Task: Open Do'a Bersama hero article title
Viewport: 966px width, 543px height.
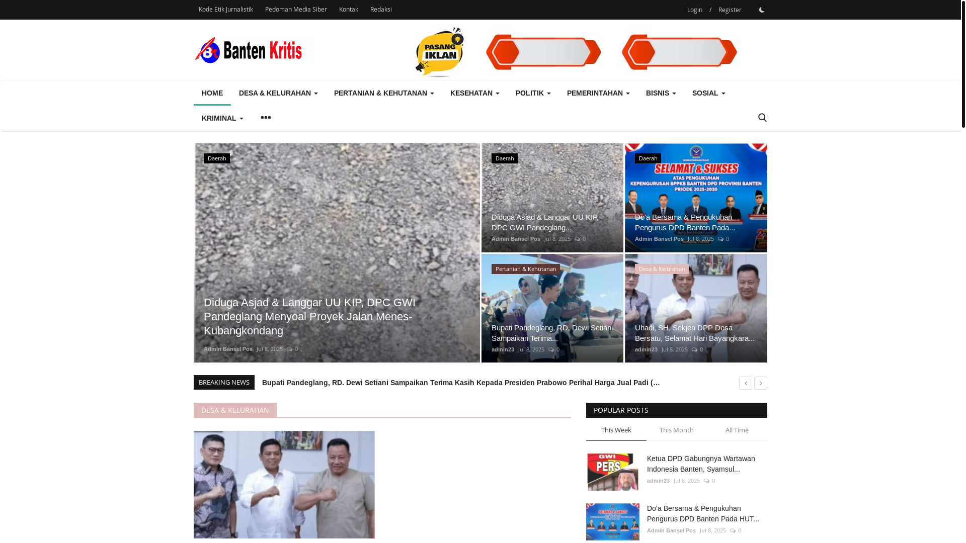Action: 685,222
